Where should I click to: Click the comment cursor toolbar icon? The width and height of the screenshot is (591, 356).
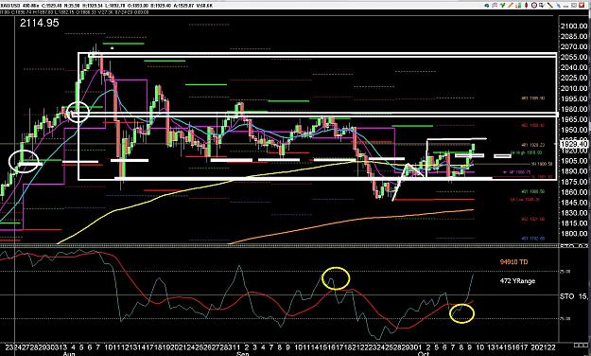(542, 6)
